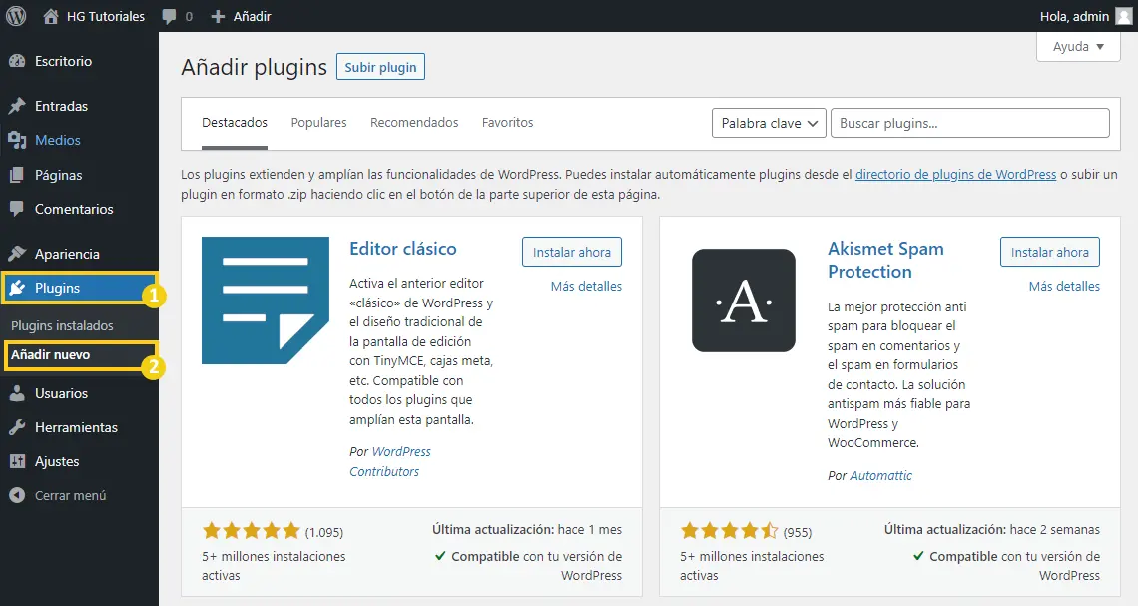Expand the Ayuda help panel

pos(1078,47)
